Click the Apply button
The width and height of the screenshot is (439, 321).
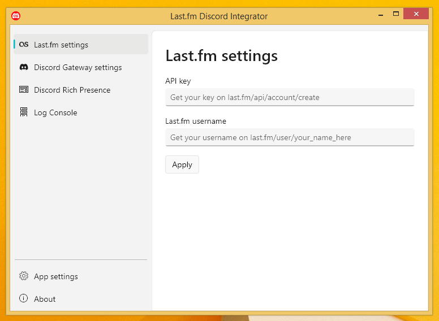pos(182,164)
